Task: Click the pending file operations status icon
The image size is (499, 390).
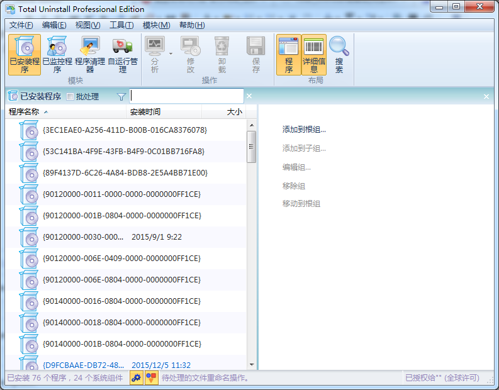Action: pos(151,378)
